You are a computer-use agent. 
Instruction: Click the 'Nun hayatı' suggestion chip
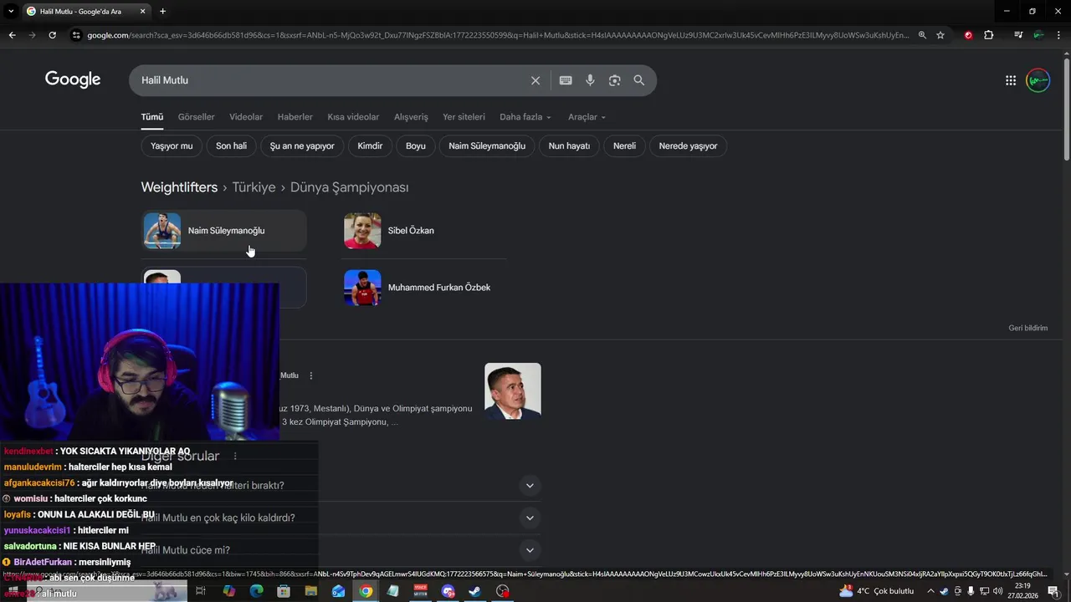(x=569, y=145)
